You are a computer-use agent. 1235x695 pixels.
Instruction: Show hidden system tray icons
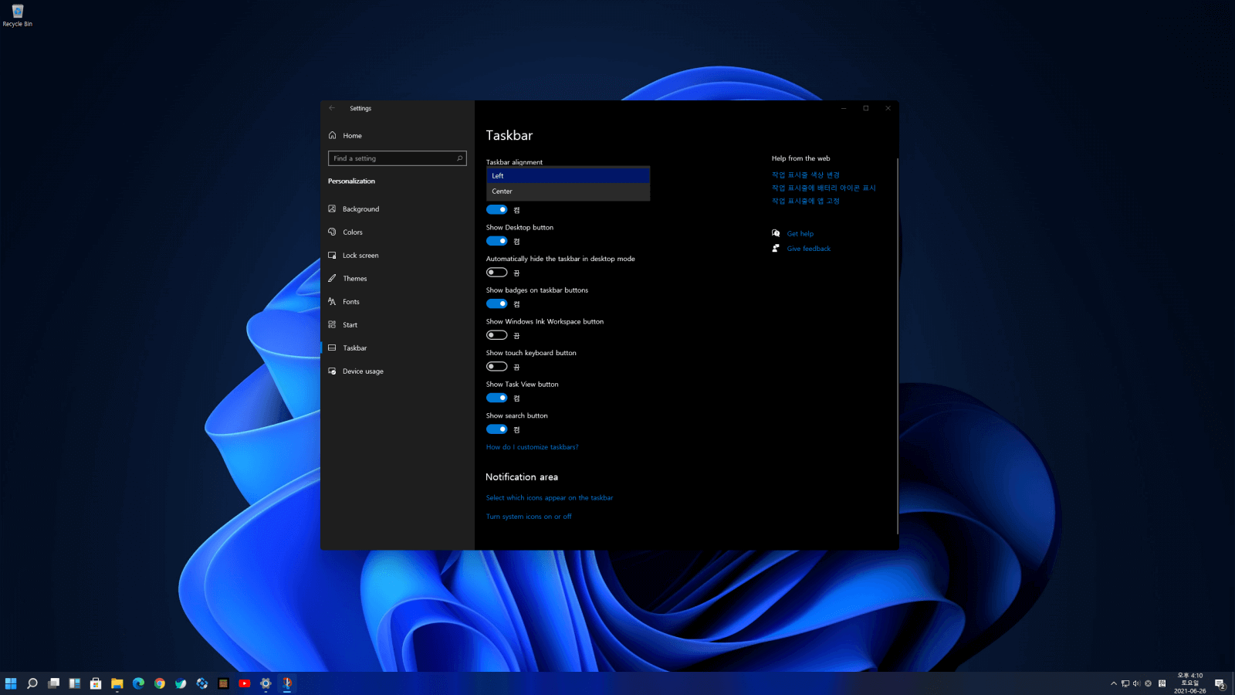(1114, 683)
